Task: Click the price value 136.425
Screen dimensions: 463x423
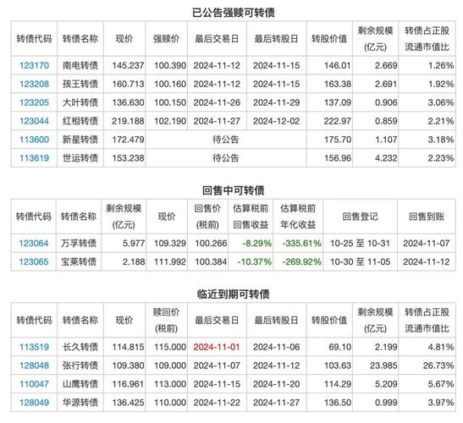Action: [x=128, y=403]
